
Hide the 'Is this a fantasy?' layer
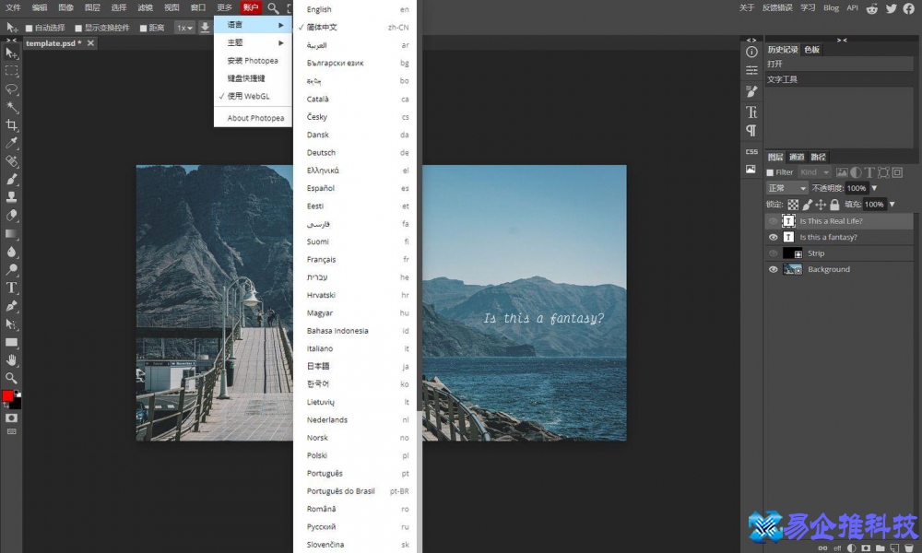(774, 237)
